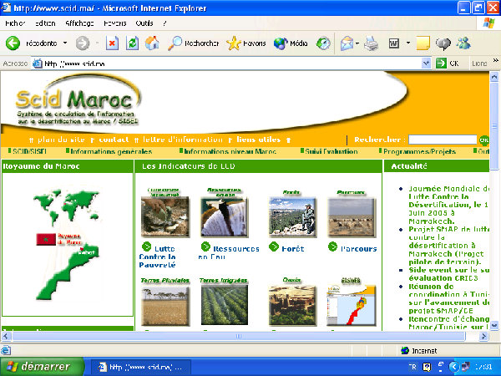Open the Discuss speech bubble icon
The width and height of the screenshot is (501, 376).
[x=443, y=43]
